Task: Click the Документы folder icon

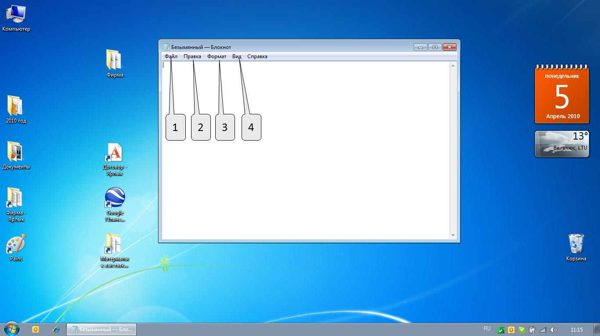Action: (15, 152)
